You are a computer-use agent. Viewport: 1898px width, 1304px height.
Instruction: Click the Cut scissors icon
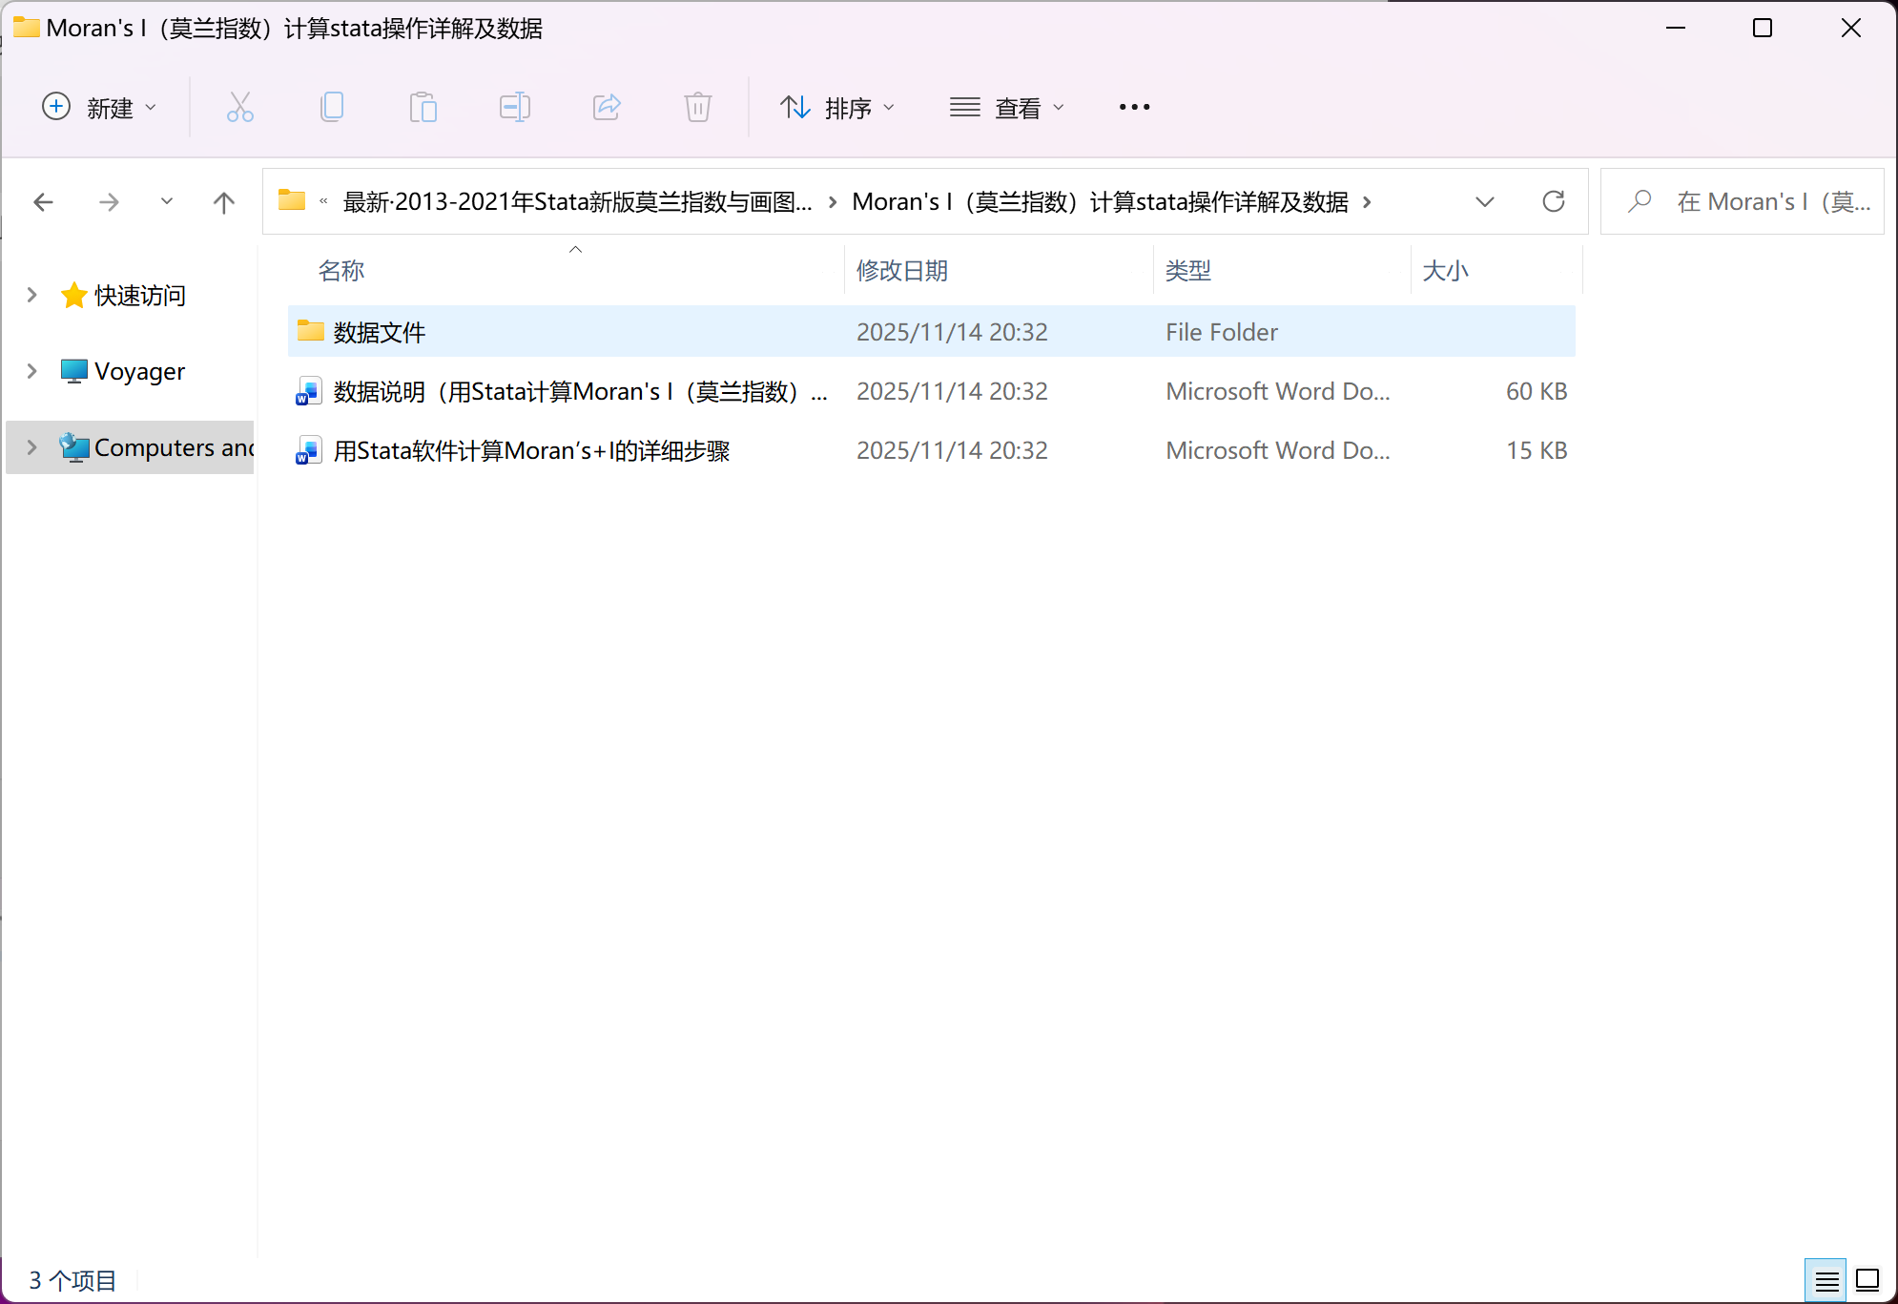click(239, 107)
